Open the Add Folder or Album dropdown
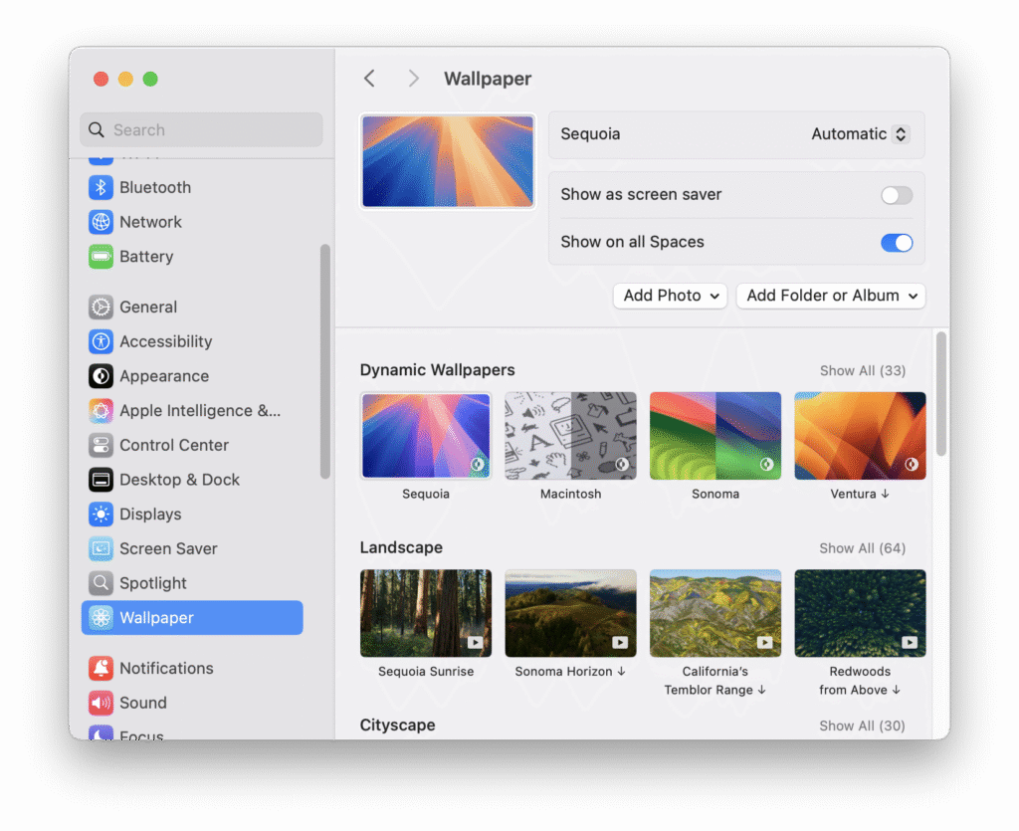 831,296
